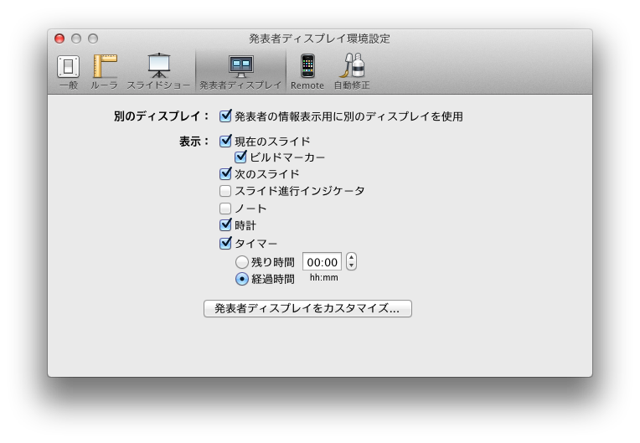Open the 一般 (General) preferences pane
Screen dimensions: 640x443
[x=68, y=71]
